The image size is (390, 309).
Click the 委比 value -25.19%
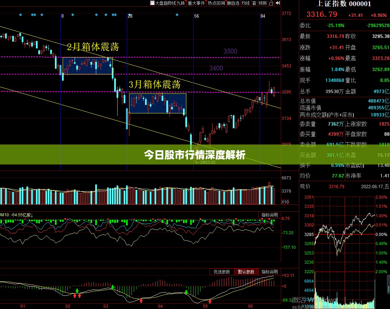pyautogui.click(x=335, y=26)
